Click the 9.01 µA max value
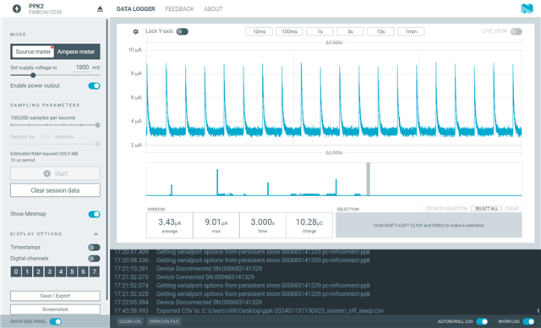 click(x=216, y=222)
